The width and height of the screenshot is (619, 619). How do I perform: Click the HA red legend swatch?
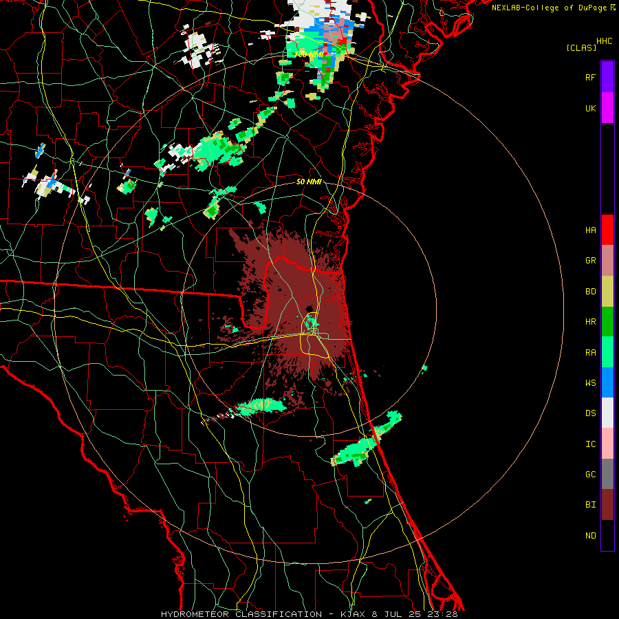pyautogui.click(x=607, y=230)
